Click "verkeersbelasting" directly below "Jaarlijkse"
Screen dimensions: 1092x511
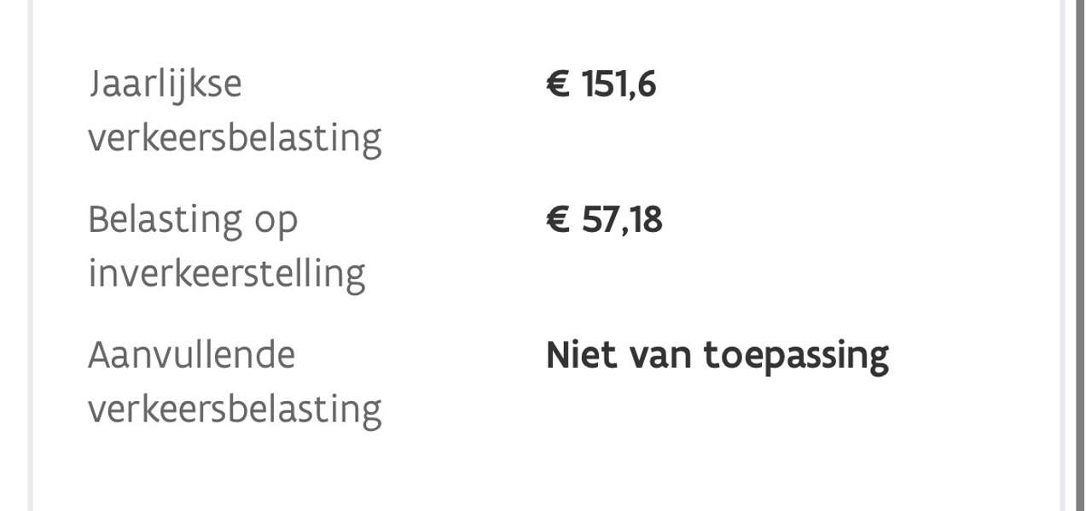point(235,138)
